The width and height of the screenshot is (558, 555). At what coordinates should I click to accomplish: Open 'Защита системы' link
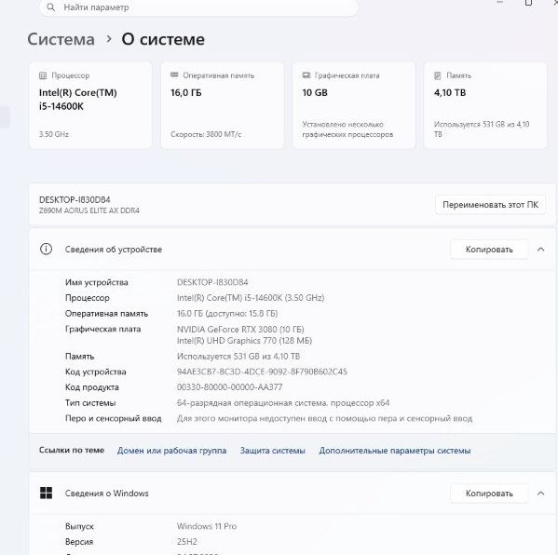[x=273, y=451]
